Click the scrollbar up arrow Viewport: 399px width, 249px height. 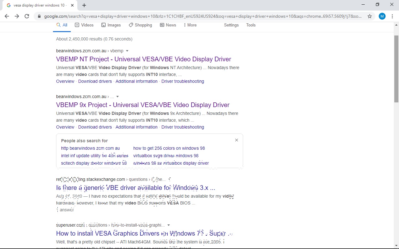[396, 25]
